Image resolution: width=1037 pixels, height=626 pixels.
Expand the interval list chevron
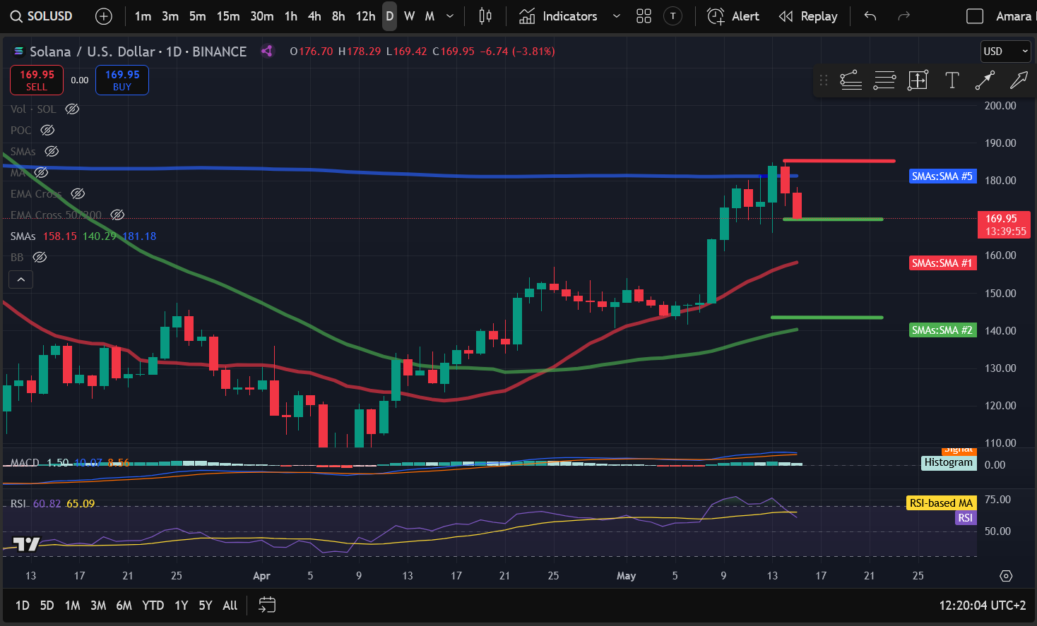coord(450,16)
